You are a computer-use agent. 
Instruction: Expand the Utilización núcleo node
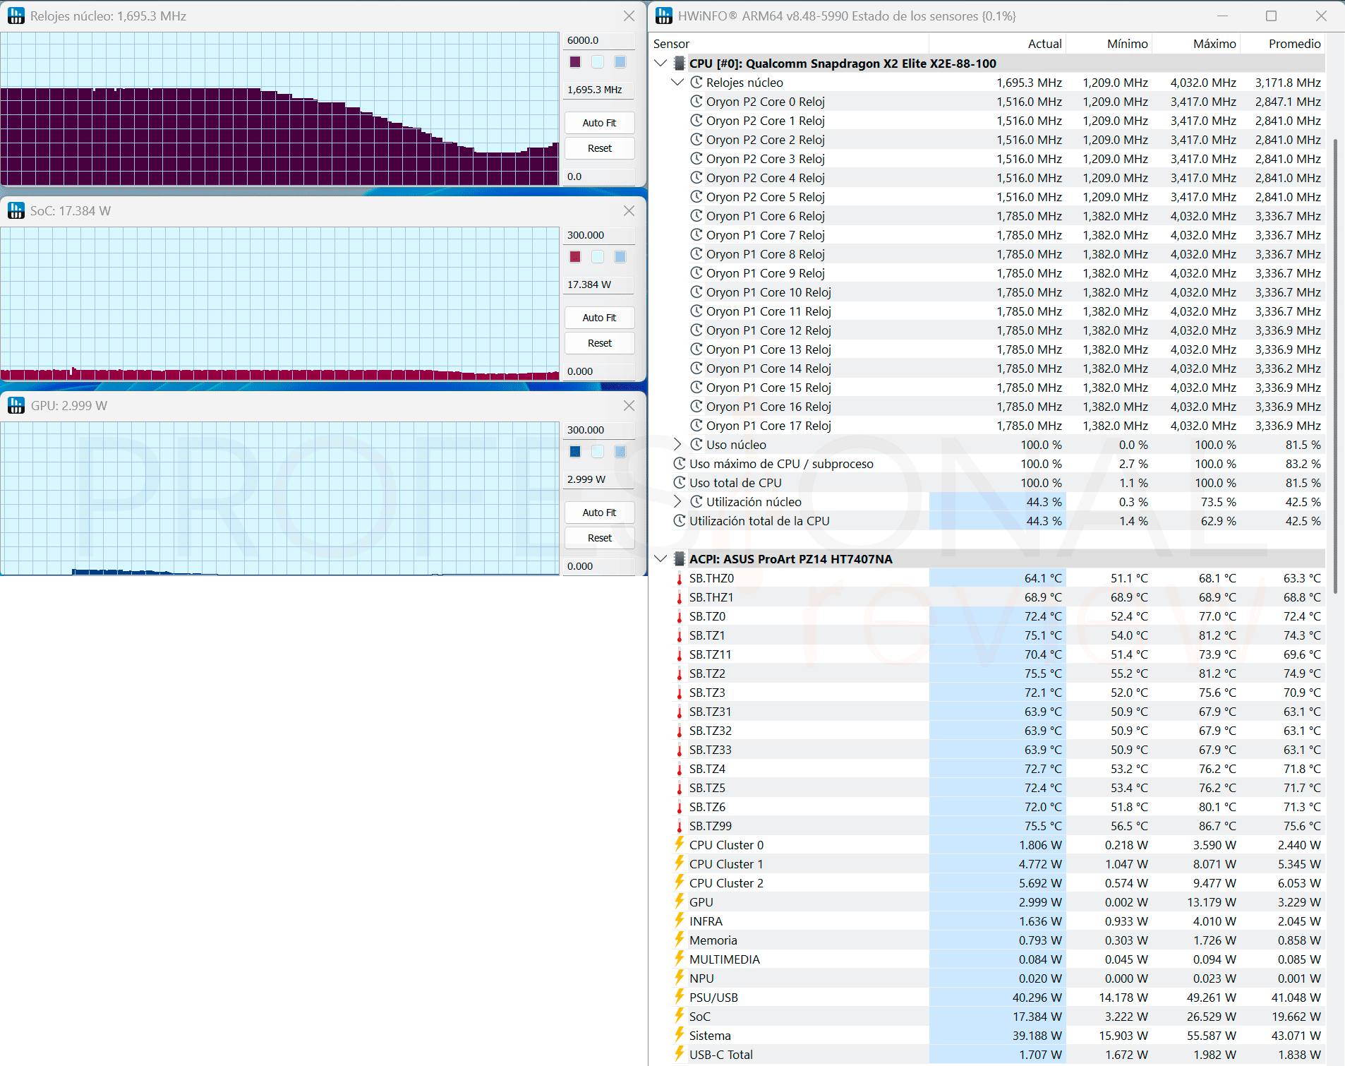(x=677, y=502)
